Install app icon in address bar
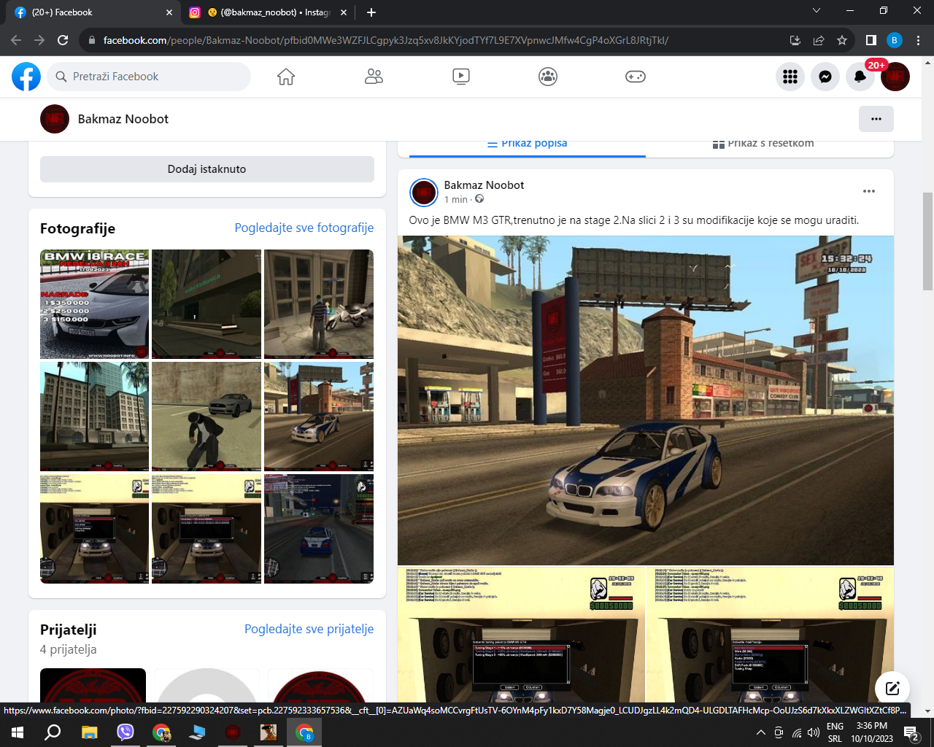This screenshot has height=747, width=934. 795,40
